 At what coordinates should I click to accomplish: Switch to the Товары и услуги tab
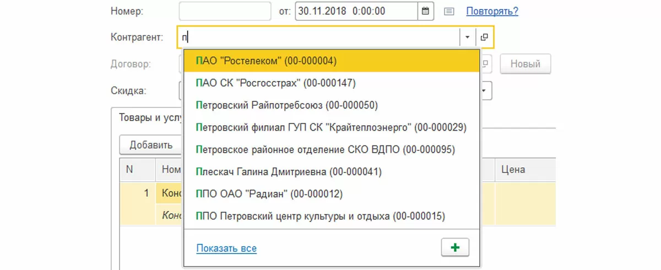click(147, 117)
